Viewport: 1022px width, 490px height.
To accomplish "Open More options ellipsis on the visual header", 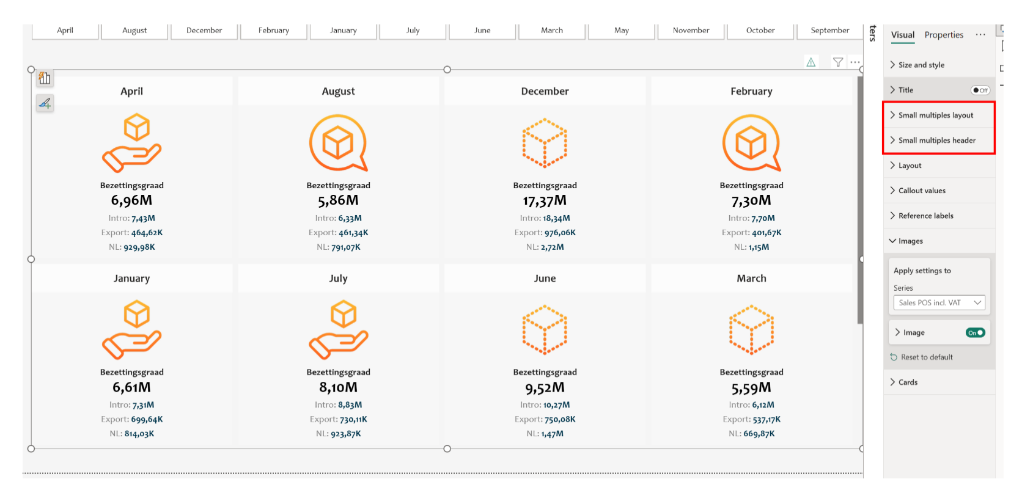I will (x=855, y=62).
